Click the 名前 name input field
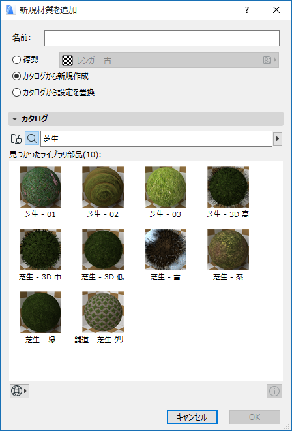 click(x=162, y=38)
